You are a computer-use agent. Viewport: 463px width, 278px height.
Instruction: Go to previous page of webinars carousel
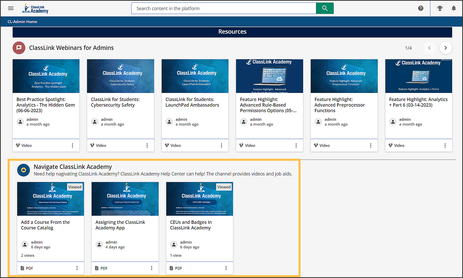(x=429, y=48)
